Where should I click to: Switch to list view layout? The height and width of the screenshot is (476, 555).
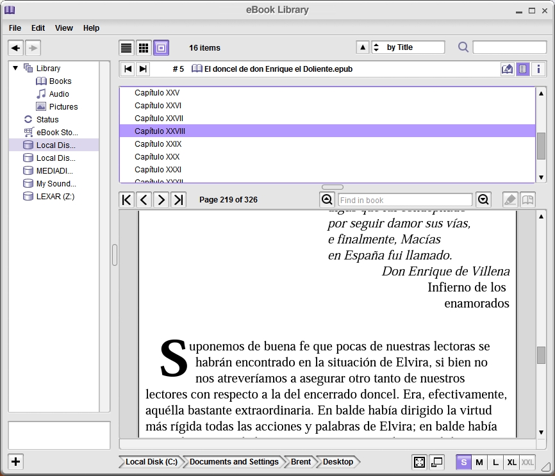[x=127, y=47]
